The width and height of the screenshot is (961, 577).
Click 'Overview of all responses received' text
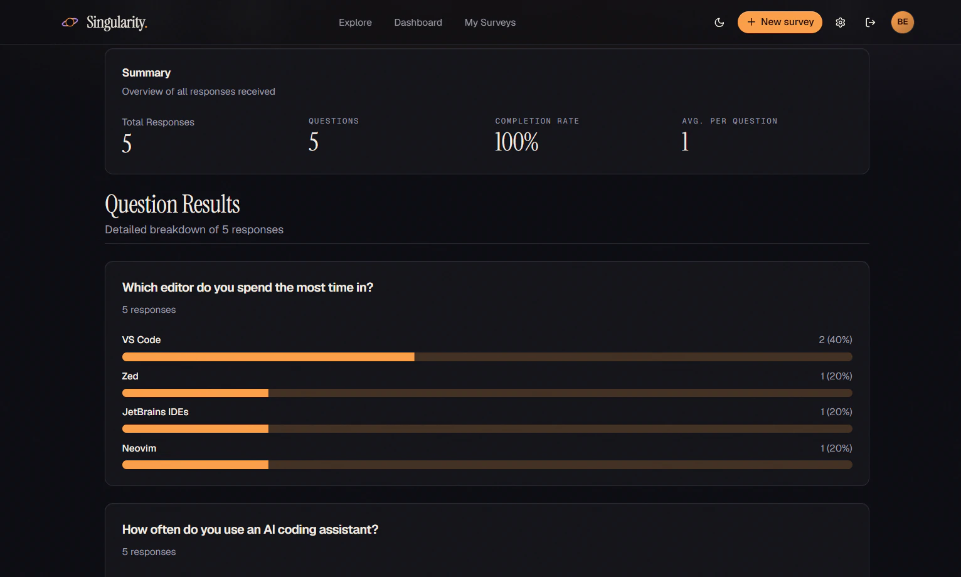click(198, 92)
